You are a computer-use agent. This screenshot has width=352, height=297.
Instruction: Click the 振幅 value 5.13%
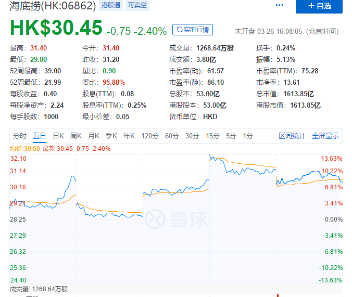286,59
